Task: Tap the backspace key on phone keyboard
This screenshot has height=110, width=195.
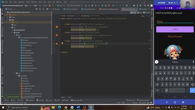Action: click(193, 85)
